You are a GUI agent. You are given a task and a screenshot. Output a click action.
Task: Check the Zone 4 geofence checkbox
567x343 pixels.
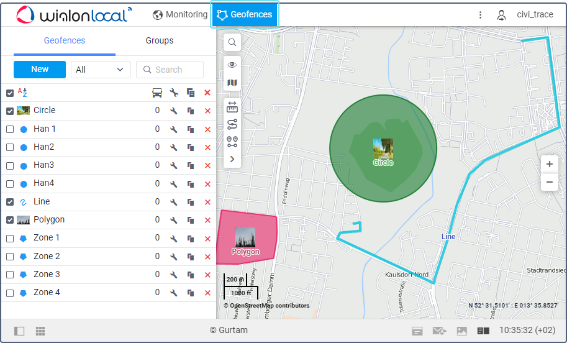[x=10, y=293]
